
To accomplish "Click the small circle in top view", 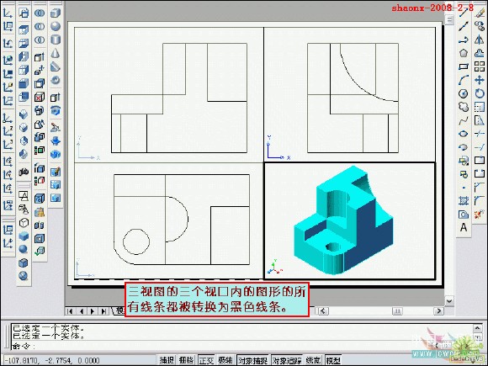I will tap(136, 241).
